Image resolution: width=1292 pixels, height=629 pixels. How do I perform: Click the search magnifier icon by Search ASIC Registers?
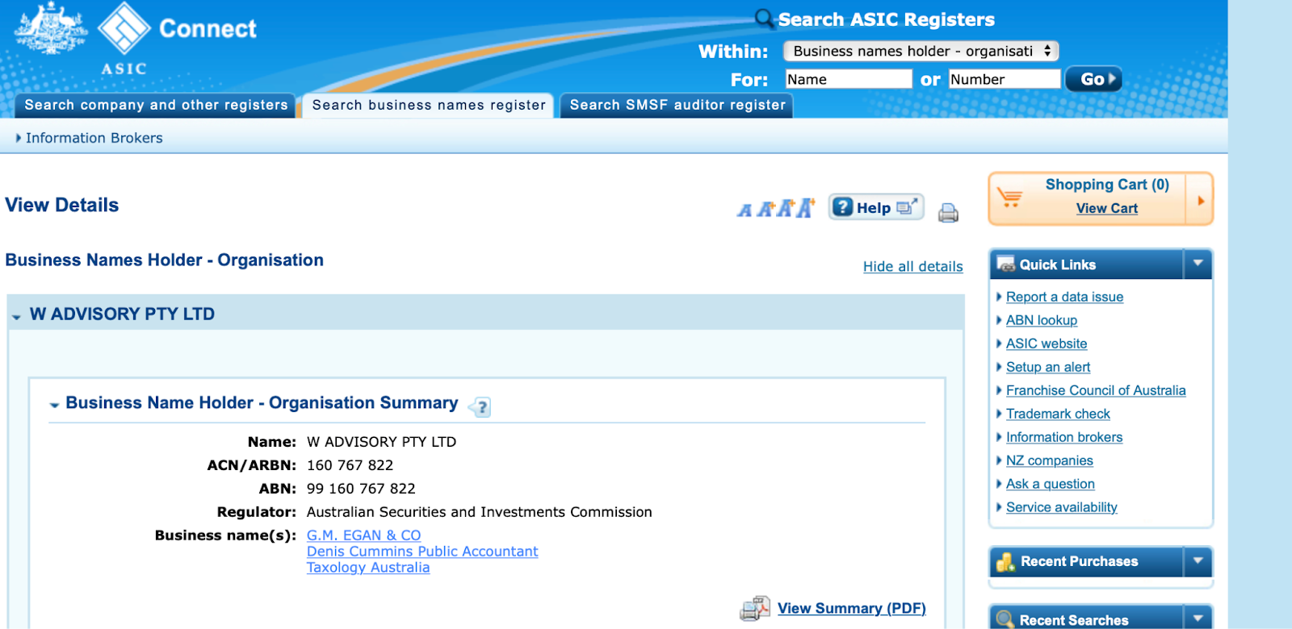[764, 18]
